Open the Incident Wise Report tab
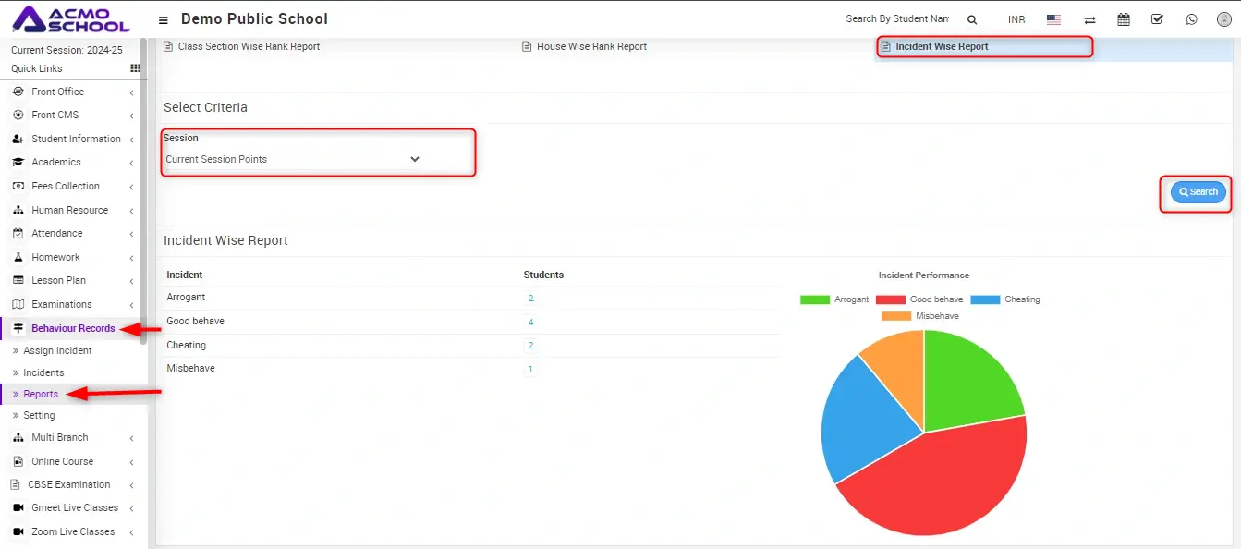 [x=941, y=46]
